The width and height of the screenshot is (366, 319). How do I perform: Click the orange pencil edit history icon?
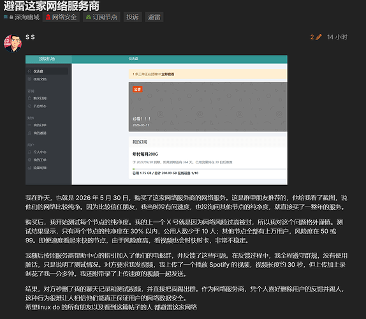click(x=319, y=37)
